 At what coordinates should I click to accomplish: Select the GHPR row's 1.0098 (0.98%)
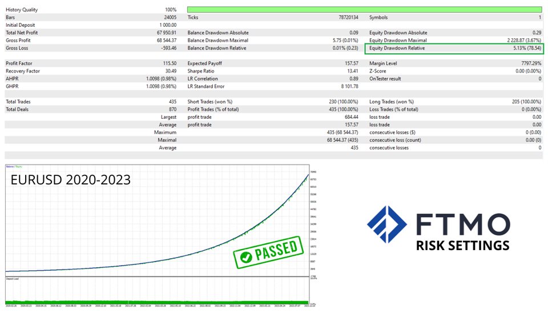point(161,86)
